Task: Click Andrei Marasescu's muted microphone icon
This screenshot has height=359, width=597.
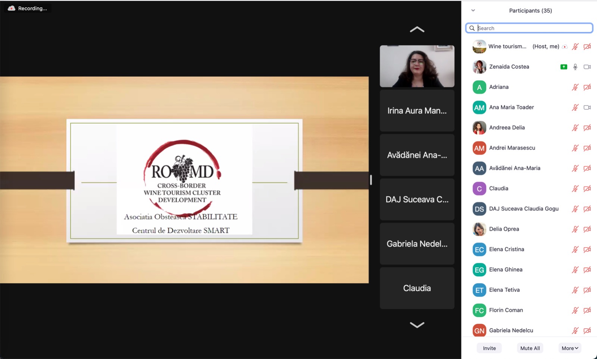Action: (x=575, y=148)
